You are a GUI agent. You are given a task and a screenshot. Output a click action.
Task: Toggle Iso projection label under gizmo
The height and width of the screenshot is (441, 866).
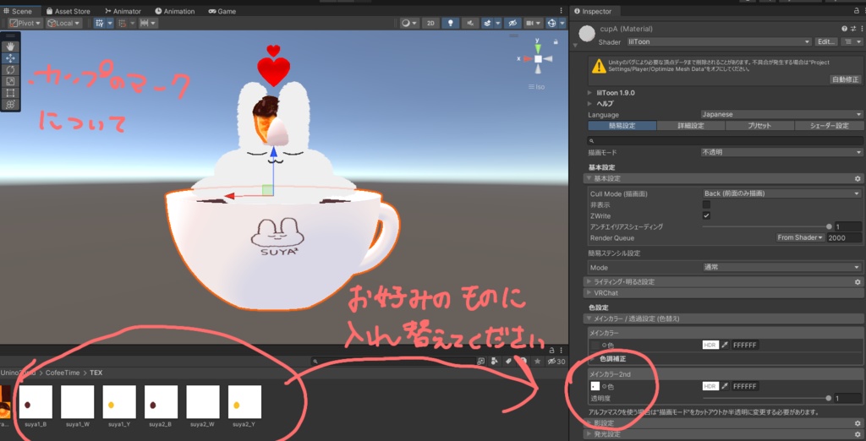point(537,87)
